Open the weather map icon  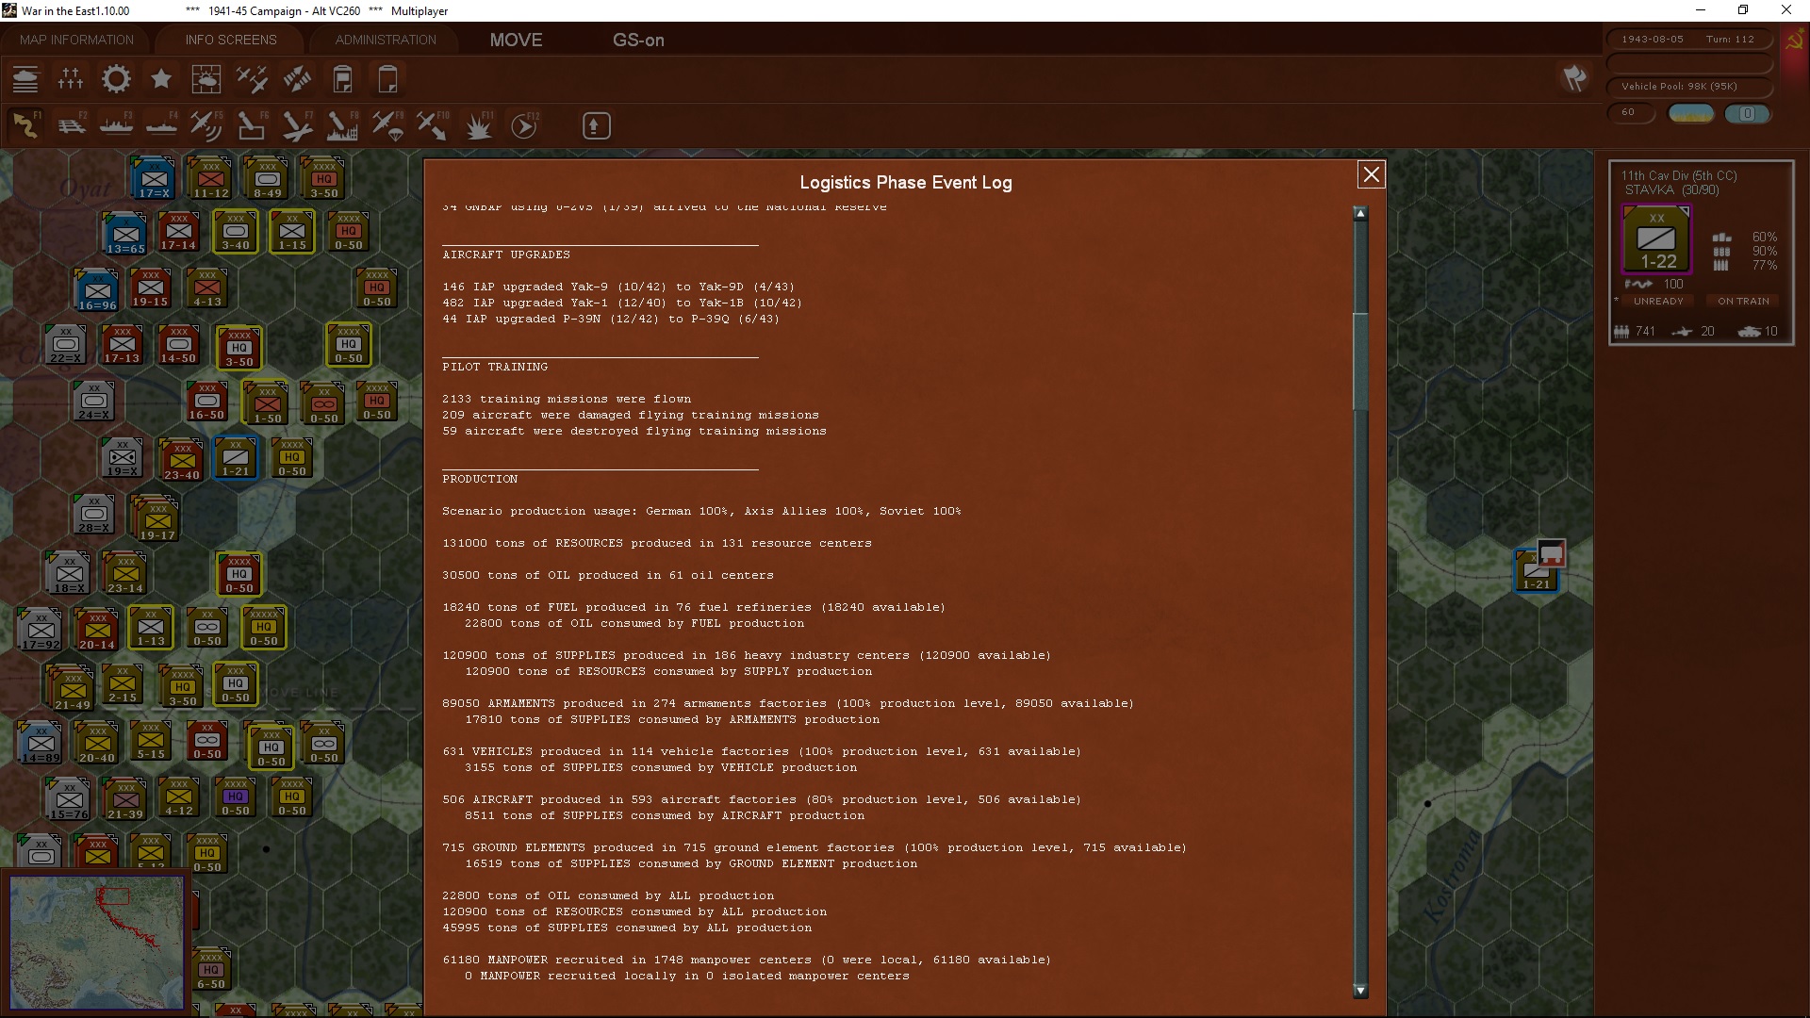(206, 79)
